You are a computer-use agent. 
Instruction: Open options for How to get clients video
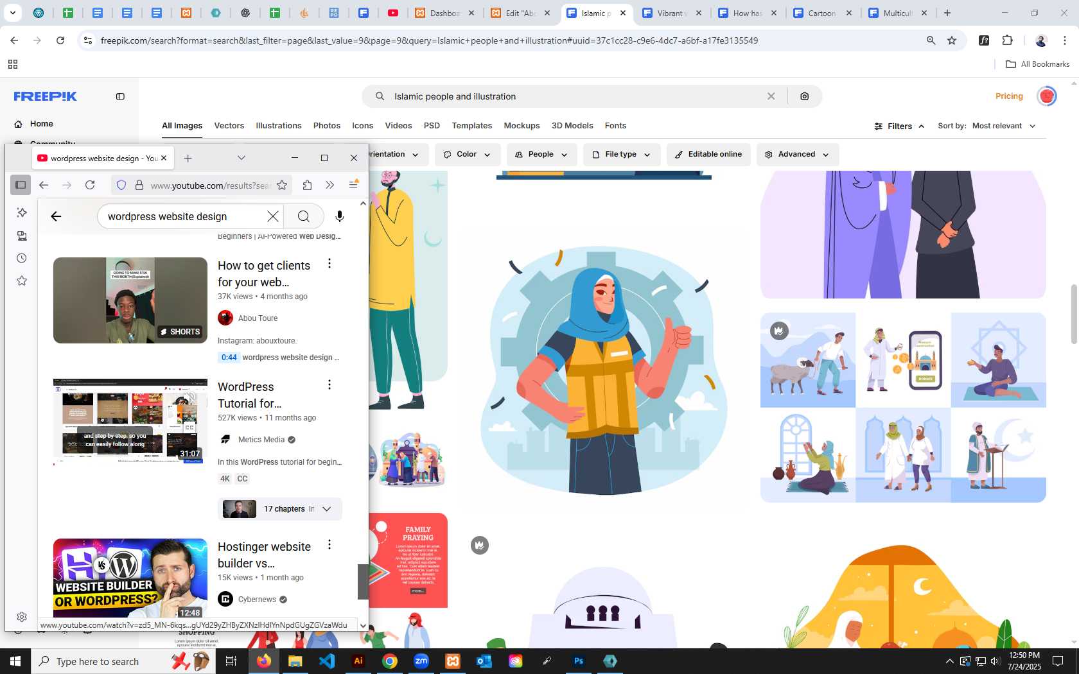pos(329,263)
